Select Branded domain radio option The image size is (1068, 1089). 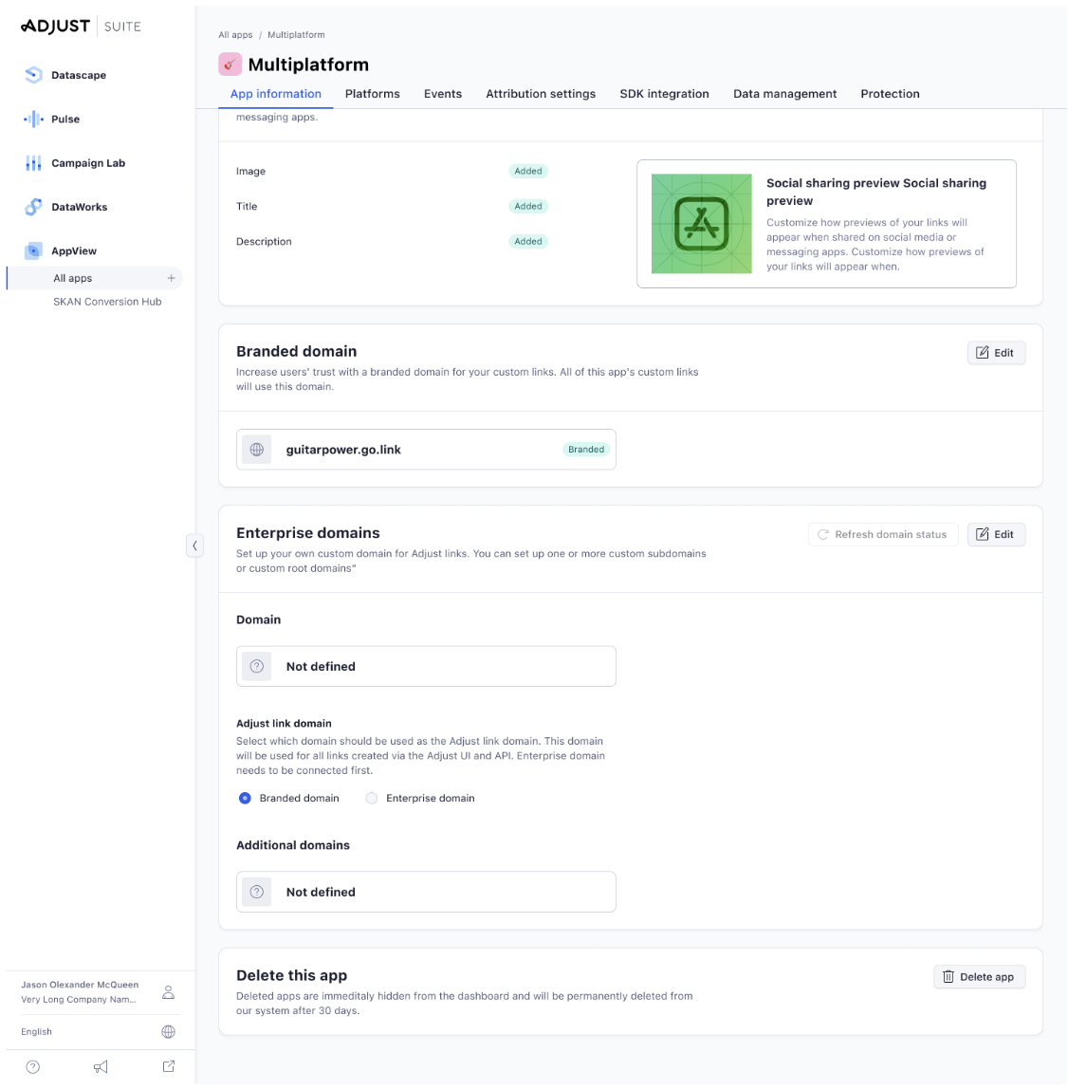point(245,799)
